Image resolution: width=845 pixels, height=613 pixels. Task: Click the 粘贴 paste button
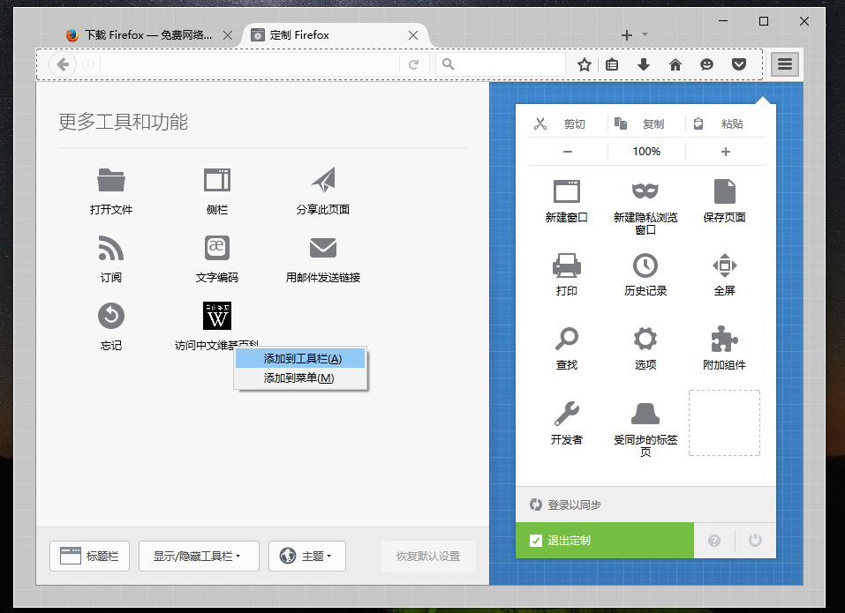tap(725, 123)
